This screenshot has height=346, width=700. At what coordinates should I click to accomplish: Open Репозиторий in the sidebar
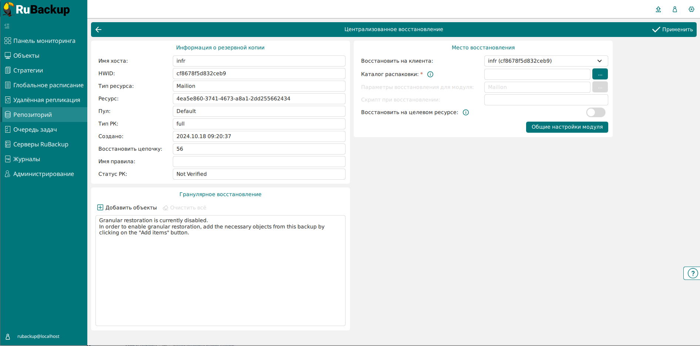point(33,115)
